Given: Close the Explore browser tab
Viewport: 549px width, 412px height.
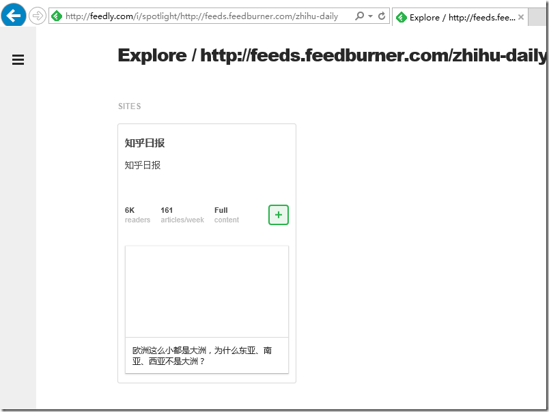Looking at the screenshot, I should [x=521, y=17].
